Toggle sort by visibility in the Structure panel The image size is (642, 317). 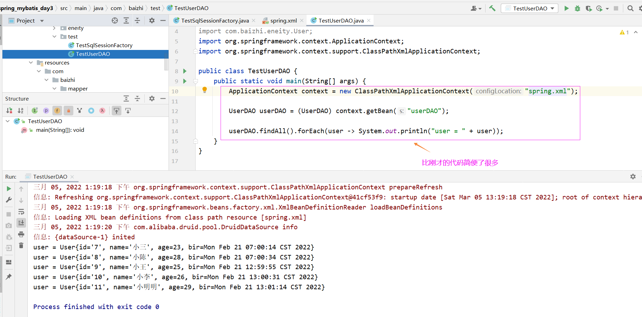point(9,111)
